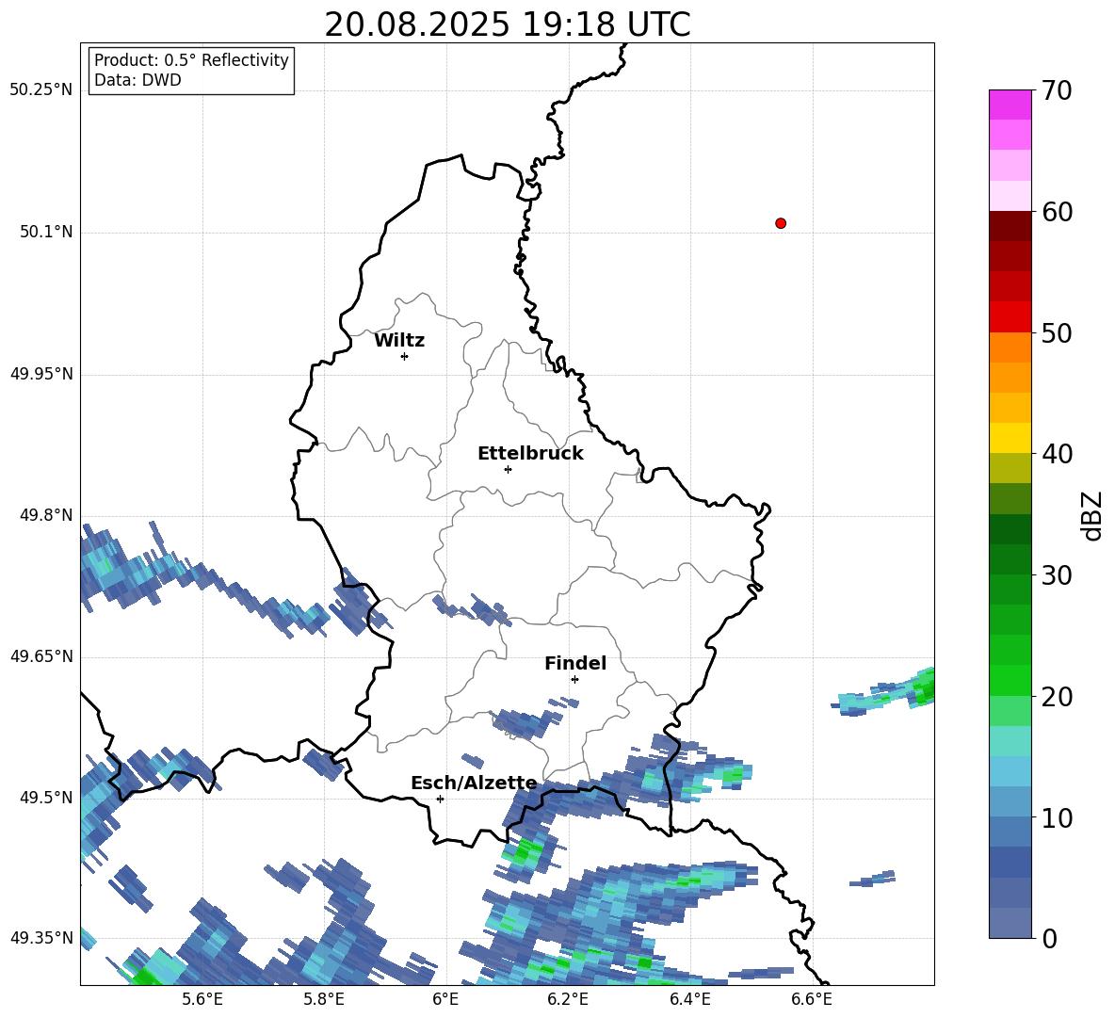Click the 6°E longitude label
This screenshot has width=1115, height=1018.
[x=445, y=999]
